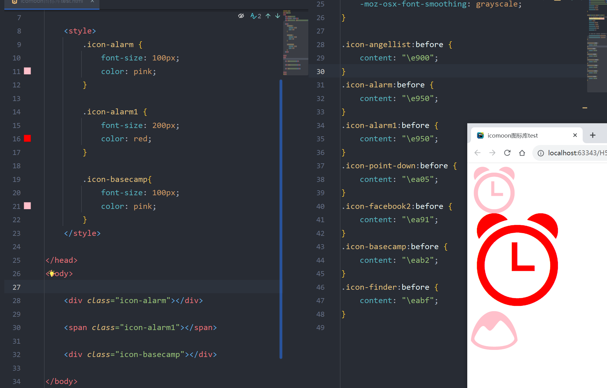Screen dimensions: 607x388
Task: Click the left editor minimap
Action: coord(296,42)
